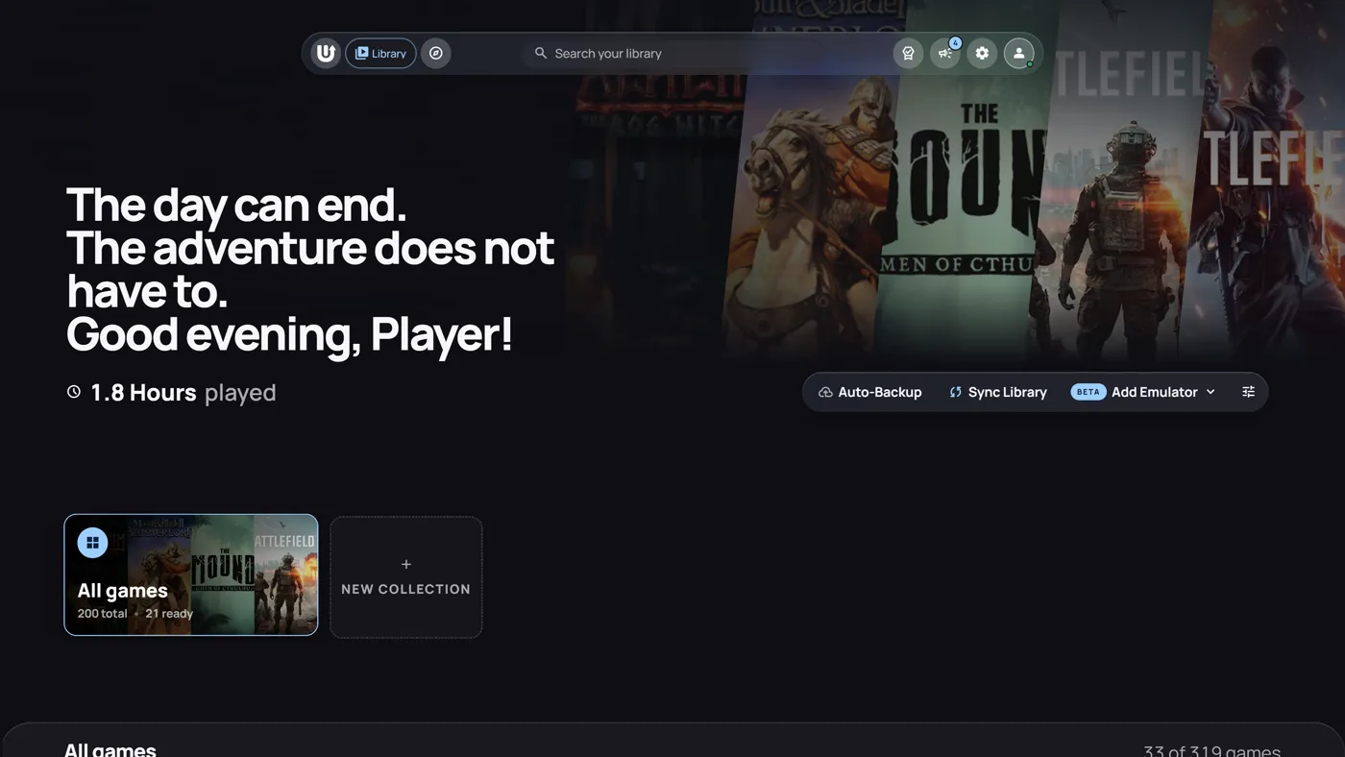Open the achievements badge icon
1345x757 pixels.
pos(908,53)
